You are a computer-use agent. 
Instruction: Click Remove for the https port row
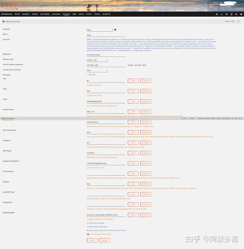[x=146, y=91]
